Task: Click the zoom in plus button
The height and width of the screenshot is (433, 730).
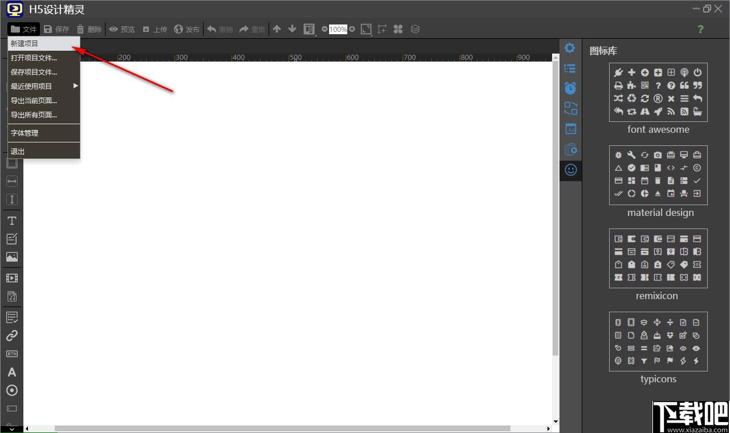Action: pos(352,29)
